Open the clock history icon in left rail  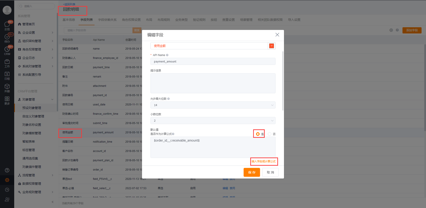pyautogui.click(x=7, y=190)
